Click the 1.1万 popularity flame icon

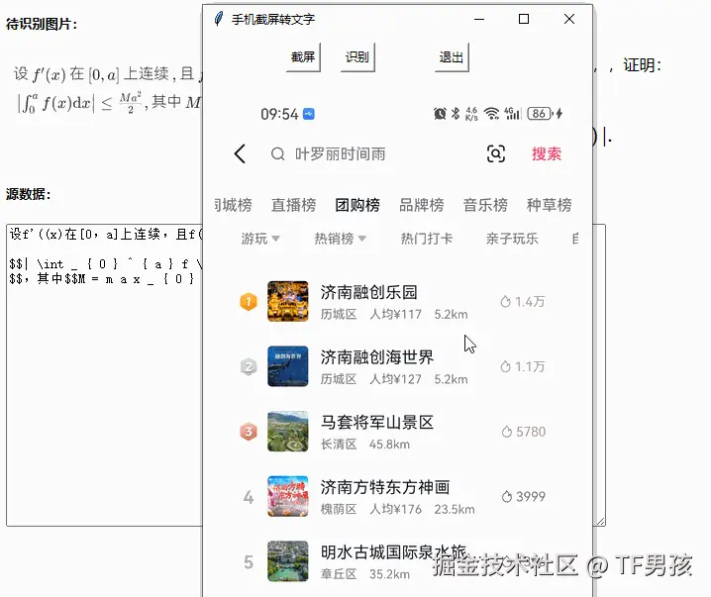click(505, 366)
